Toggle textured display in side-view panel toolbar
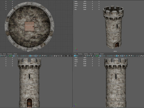144x108 pixels. click(122, 56)
